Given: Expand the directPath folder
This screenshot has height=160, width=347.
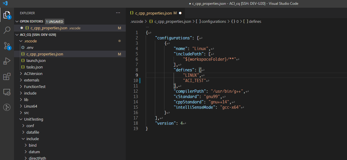Looking at the screenshot, I should pos(26,158).
